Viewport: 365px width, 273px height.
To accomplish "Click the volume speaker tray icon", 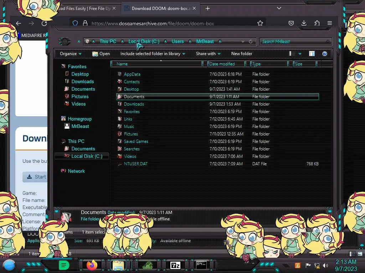I will [325, 265].
